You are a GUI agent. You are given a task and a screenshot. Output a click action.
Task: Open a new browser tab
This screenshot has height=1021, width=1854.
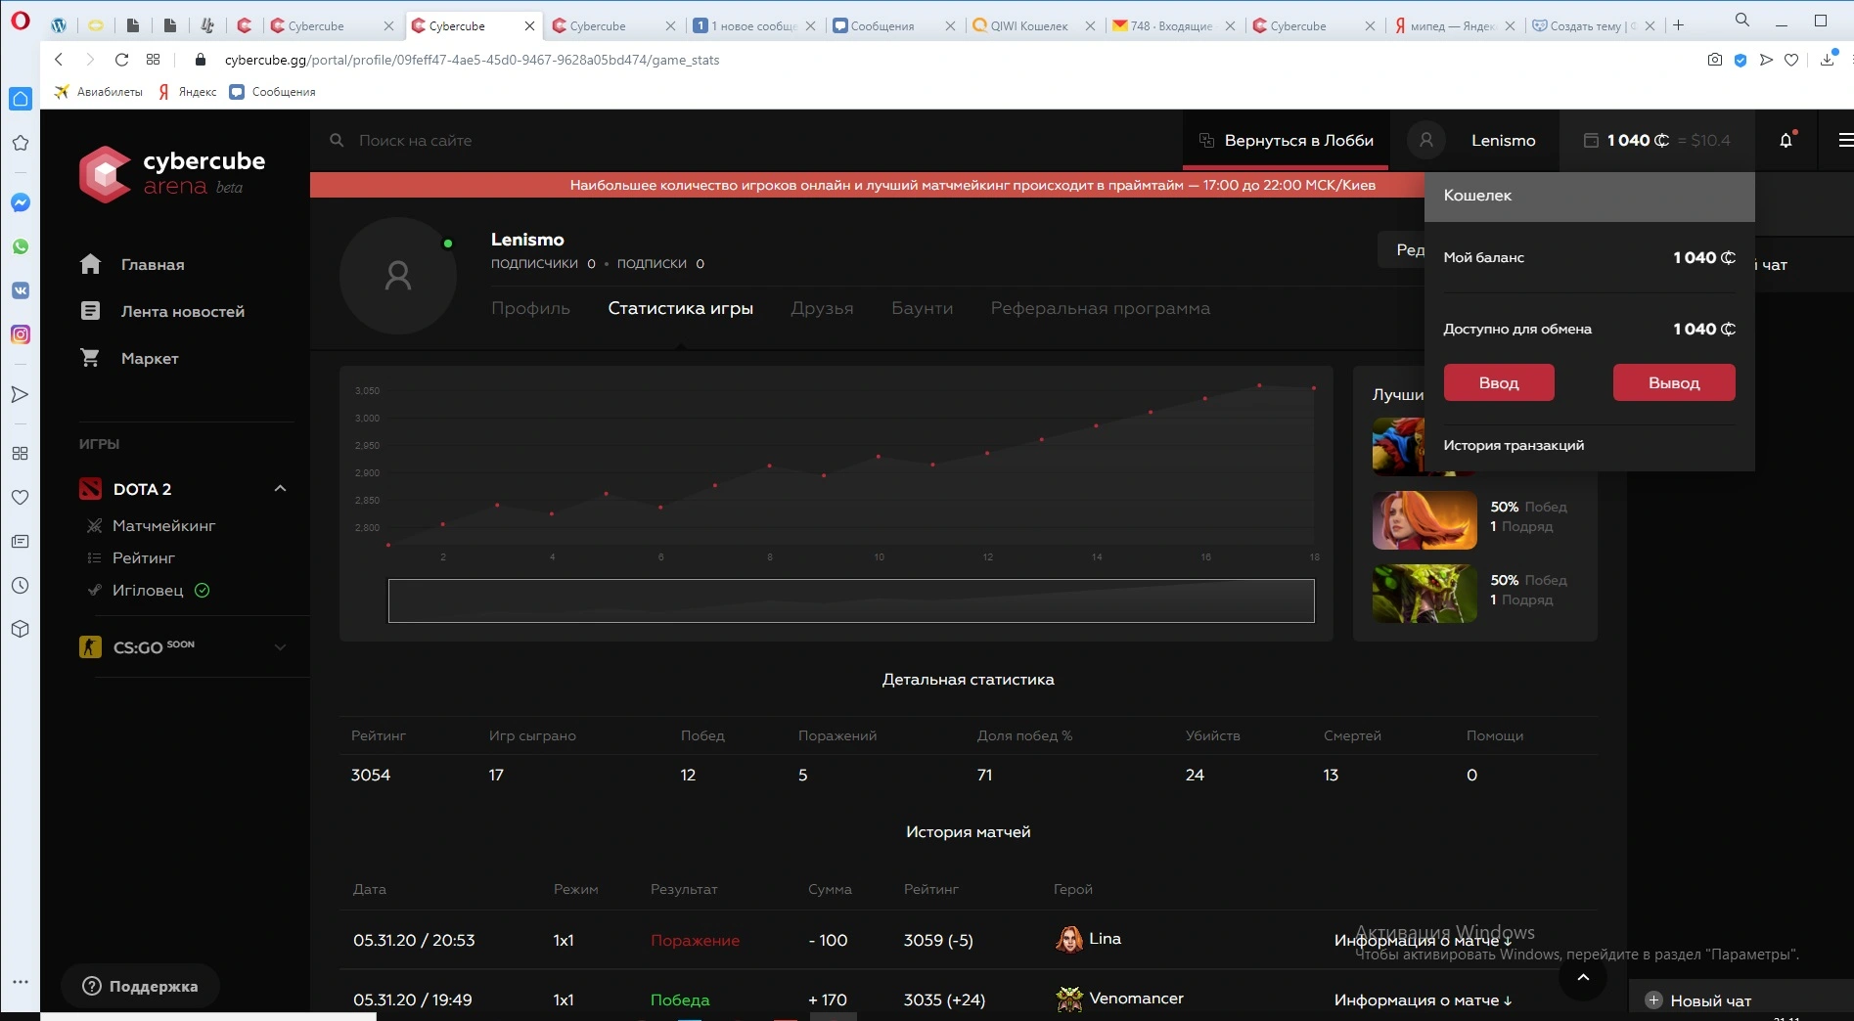(x=1678, y=25)
